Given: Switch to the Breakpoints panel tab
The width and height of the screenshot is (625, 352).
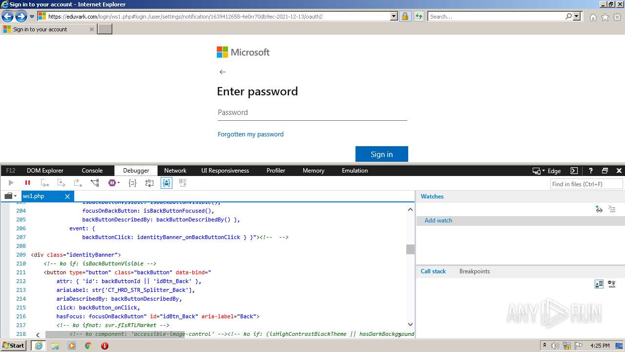Looking at the screenshot, I should (475, 271).
